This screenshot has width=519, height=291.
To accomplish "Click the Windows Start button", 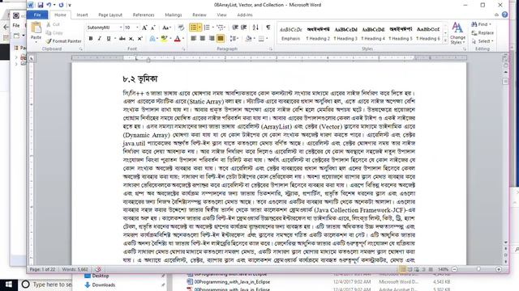I will click(9, 285).
